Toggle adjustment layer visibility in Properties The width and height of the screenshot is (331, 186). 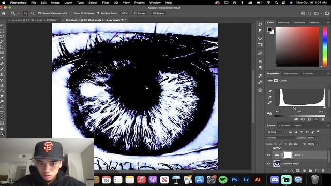tap(316, 119)
